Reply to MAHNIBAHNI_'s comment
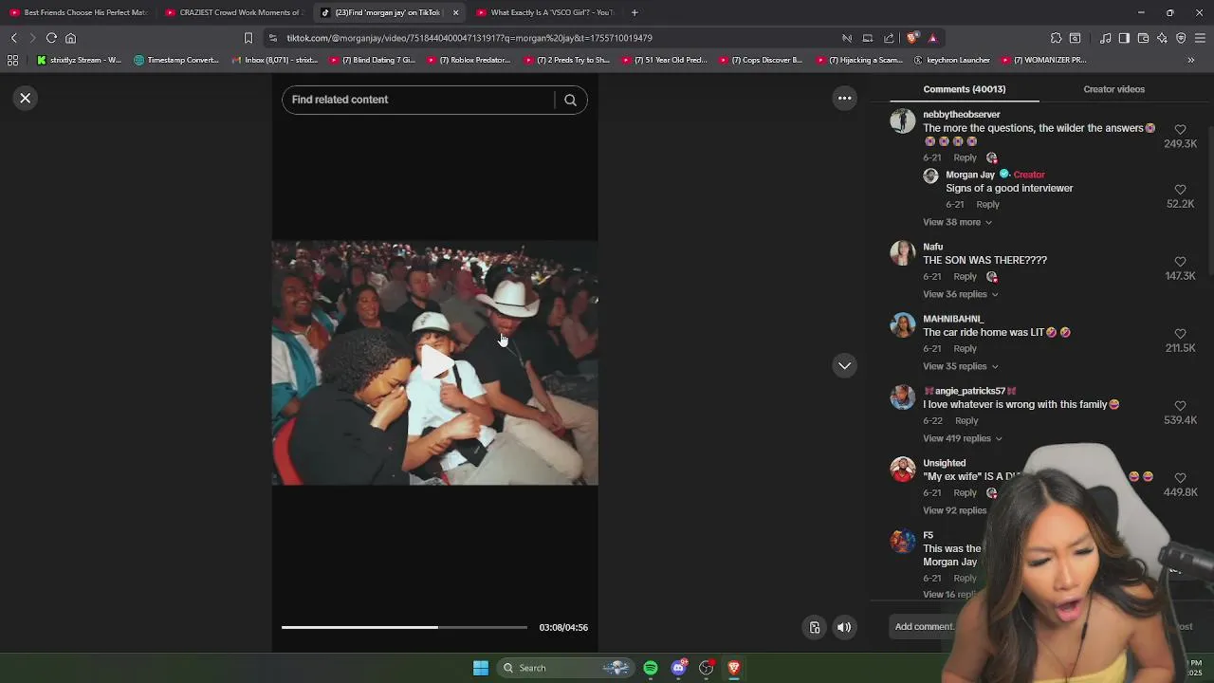 pyautogui.click(x=965, y=348)
